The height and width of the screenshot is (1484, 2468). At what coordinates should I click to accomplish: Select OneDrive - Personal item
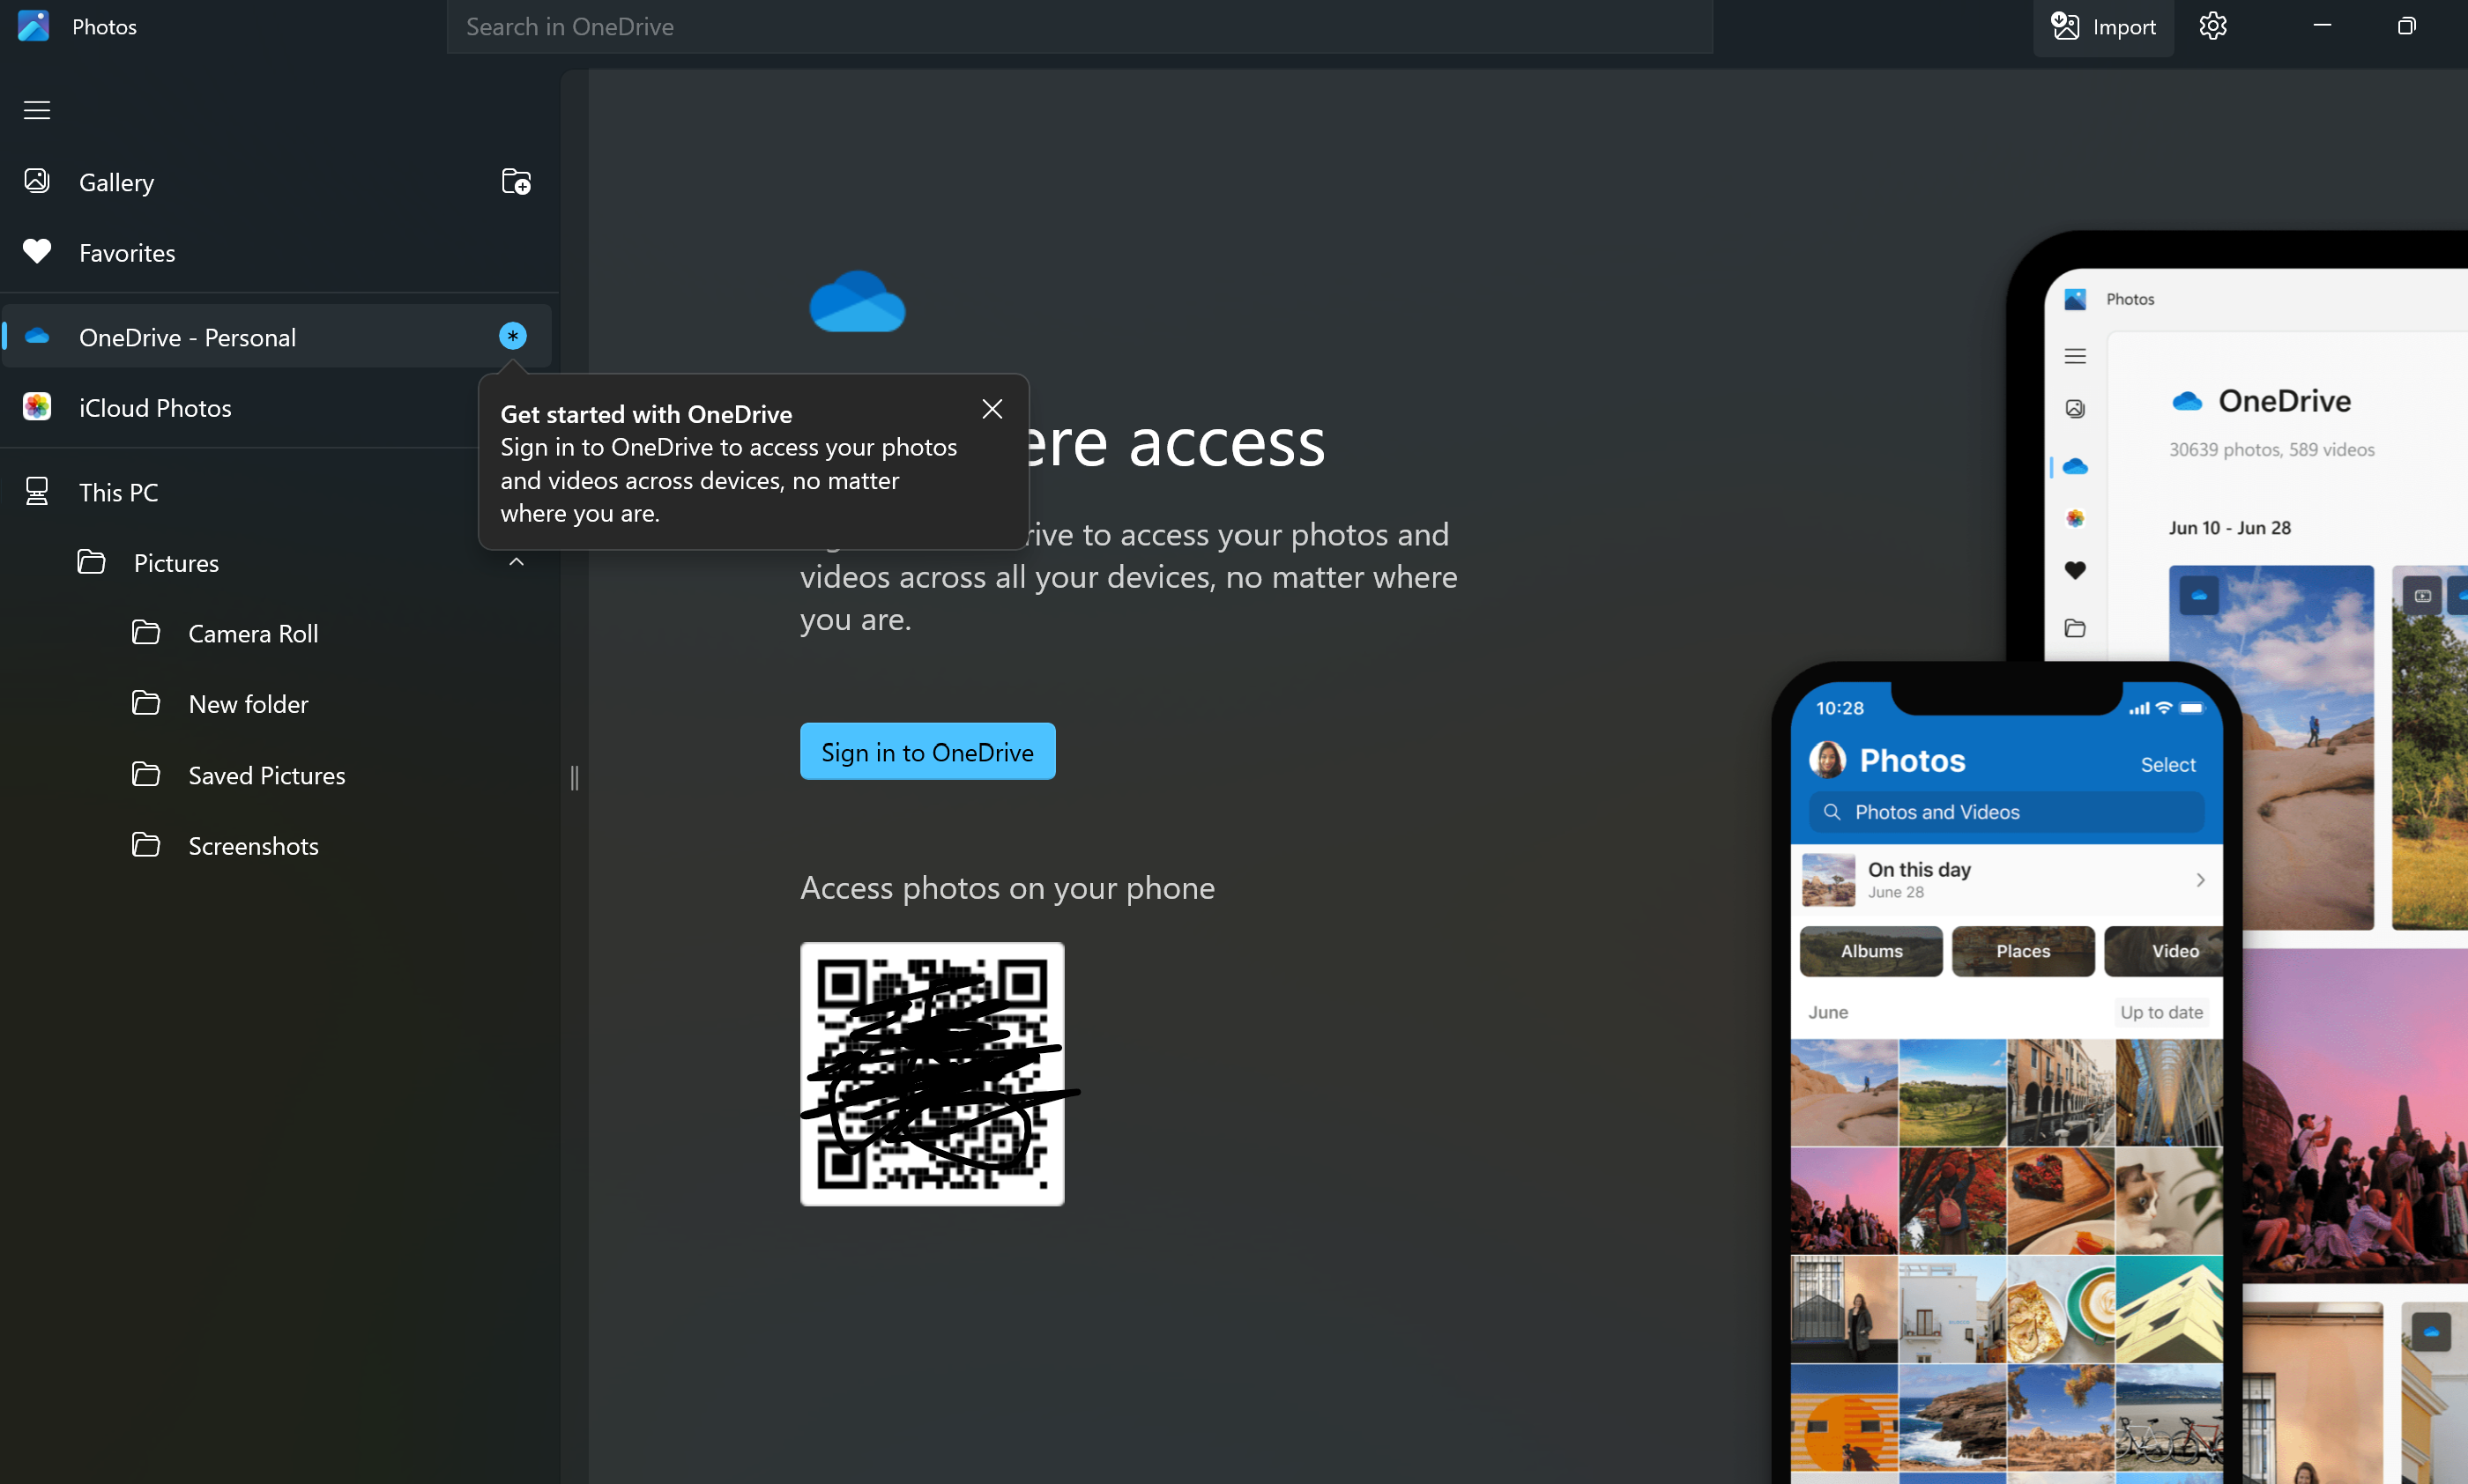278,337
